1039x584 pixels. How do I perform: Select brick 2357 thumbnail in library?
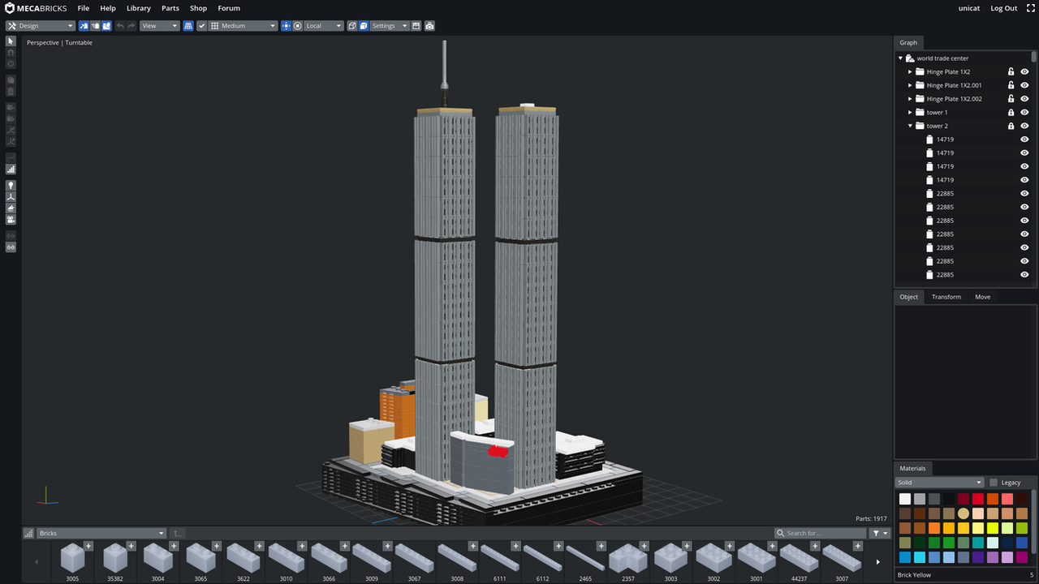click(x=627, y=558)
